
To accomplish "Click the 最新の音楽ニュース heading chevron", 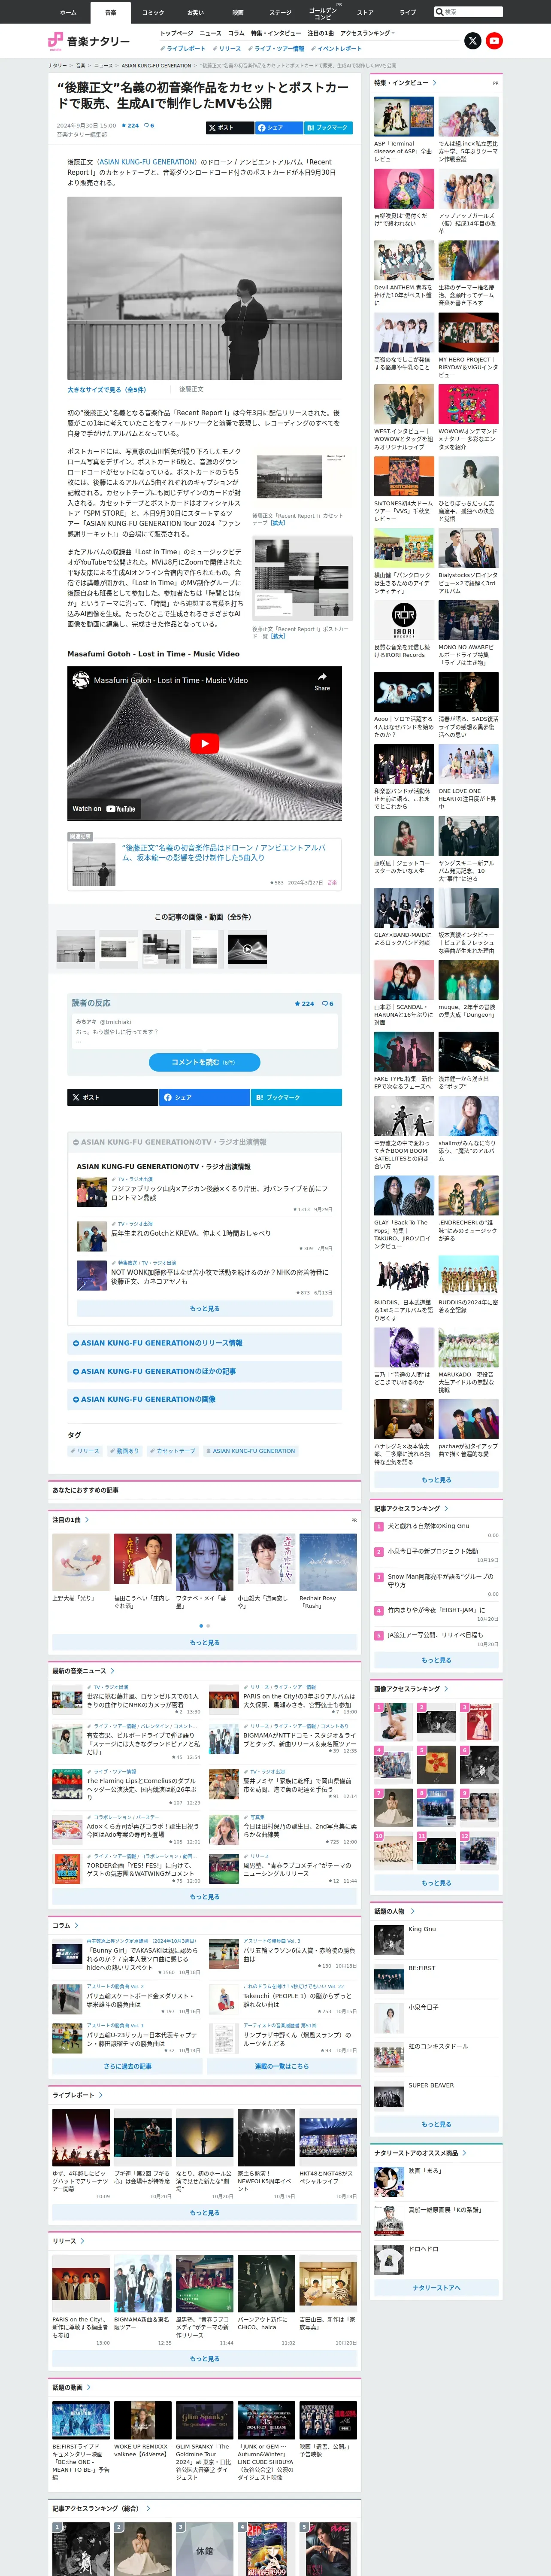I will tap(112, 1670).
